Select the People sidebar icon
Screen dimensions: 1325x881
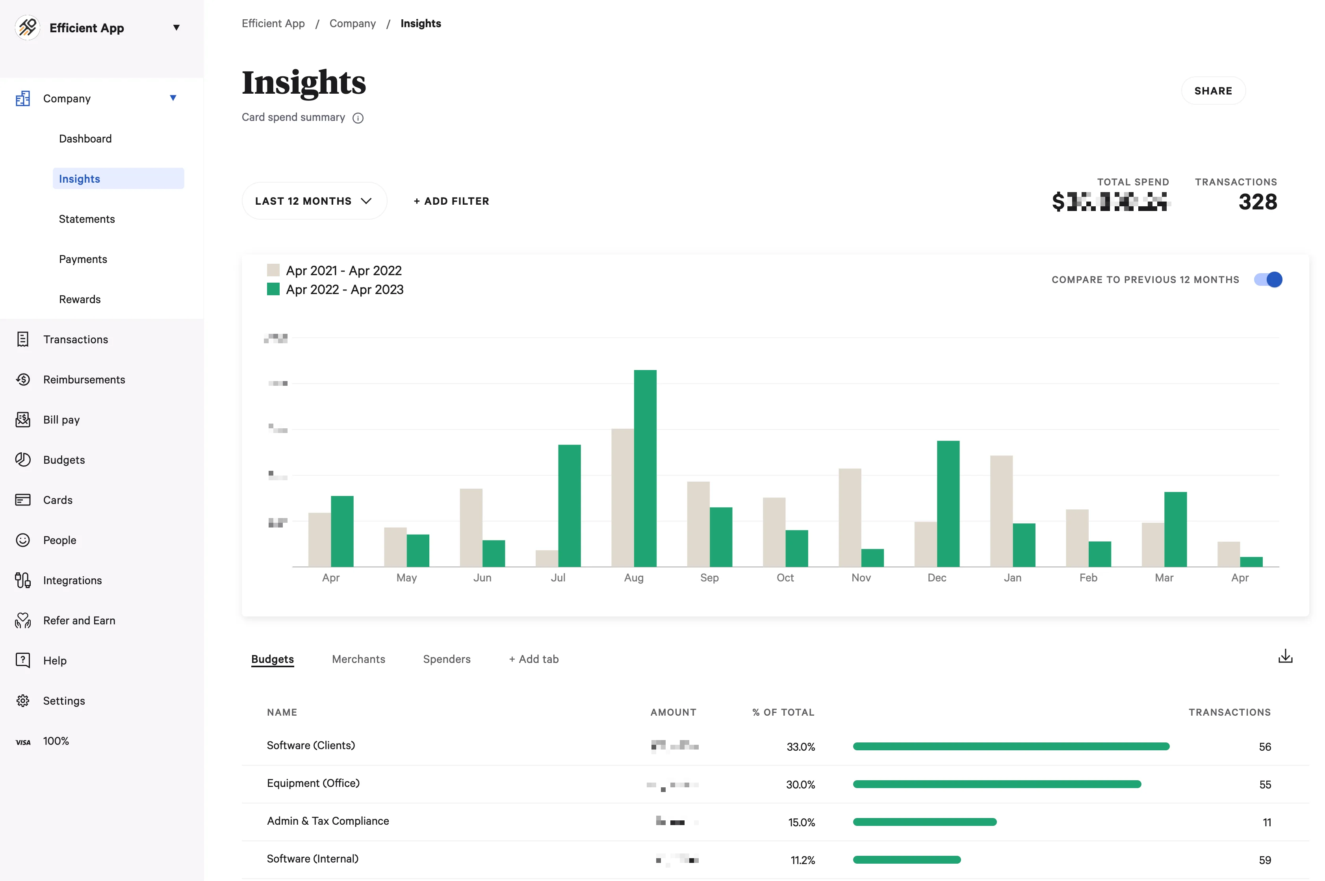(22, 539)
